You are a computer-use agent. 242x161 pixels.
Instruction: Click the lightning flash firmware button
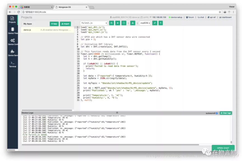[160, 23]
